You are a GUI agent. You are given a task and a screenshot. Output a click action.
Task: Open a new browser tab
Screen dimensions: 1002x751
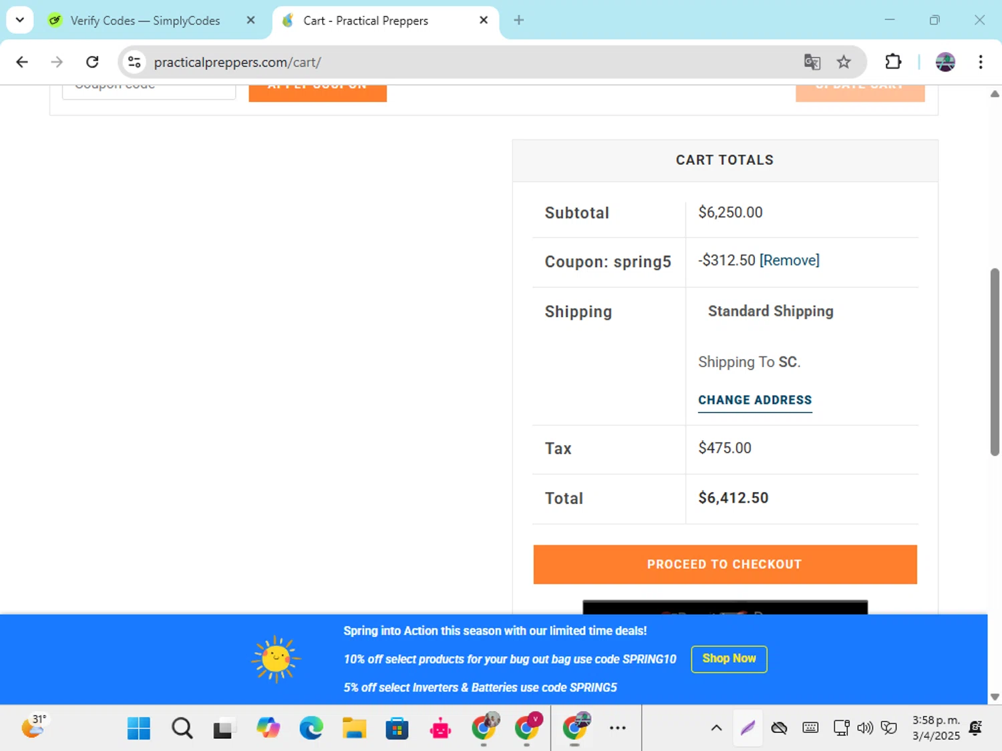519,20
